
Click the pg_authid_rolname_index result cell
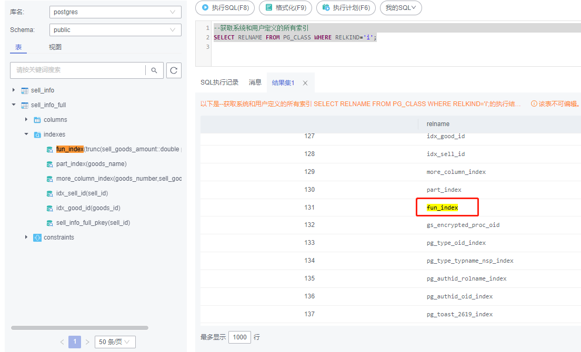click(x=466, y=278)
